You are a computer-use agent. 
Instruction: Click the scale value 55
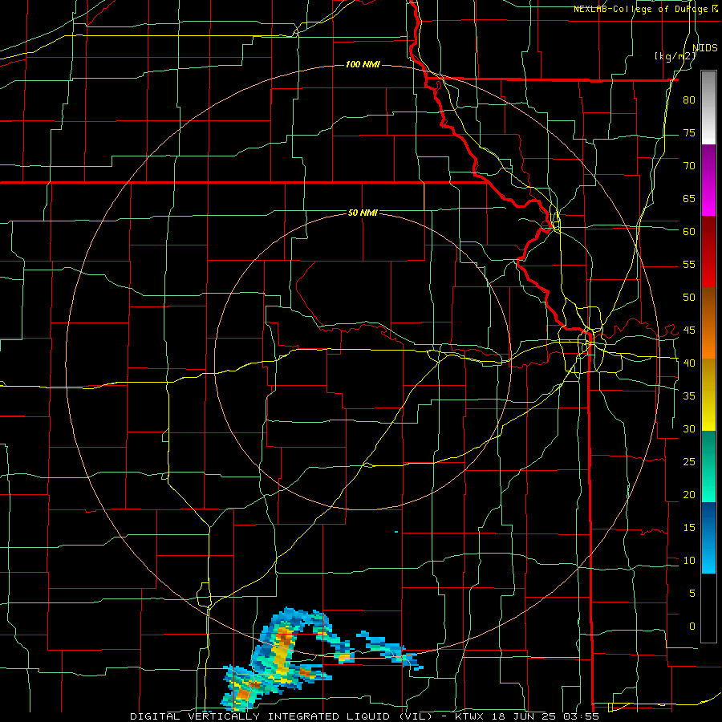click(689, 264)
